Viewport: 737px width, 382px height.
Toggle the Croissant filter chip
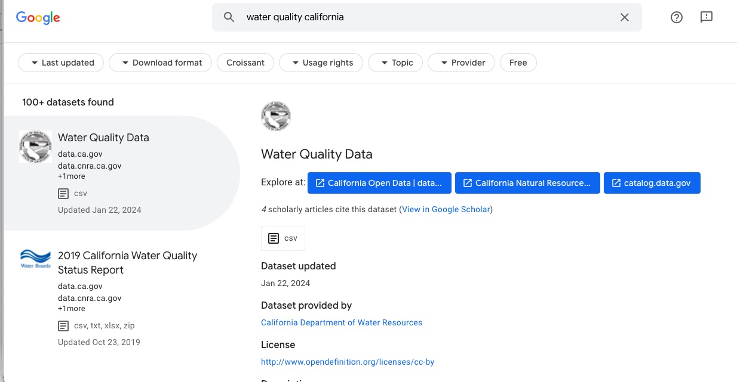[x=245, y=62]
